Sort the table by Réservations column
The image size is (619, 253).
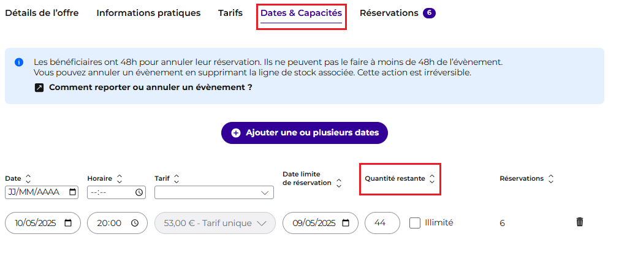[551, 179]
